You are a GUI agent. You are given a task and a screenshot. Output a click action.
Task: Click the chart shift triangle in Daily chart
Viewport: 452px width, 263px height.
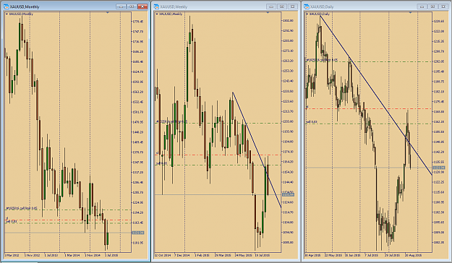click(410, 13)
